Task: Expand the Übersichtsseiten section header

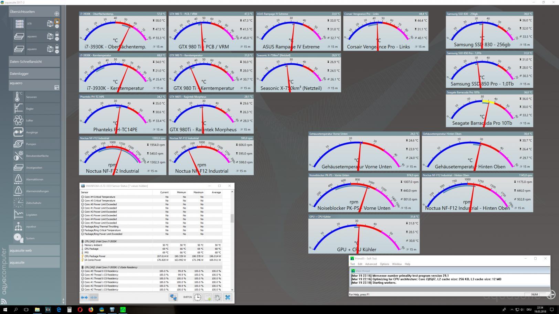Action: click(x=34, y=12)
